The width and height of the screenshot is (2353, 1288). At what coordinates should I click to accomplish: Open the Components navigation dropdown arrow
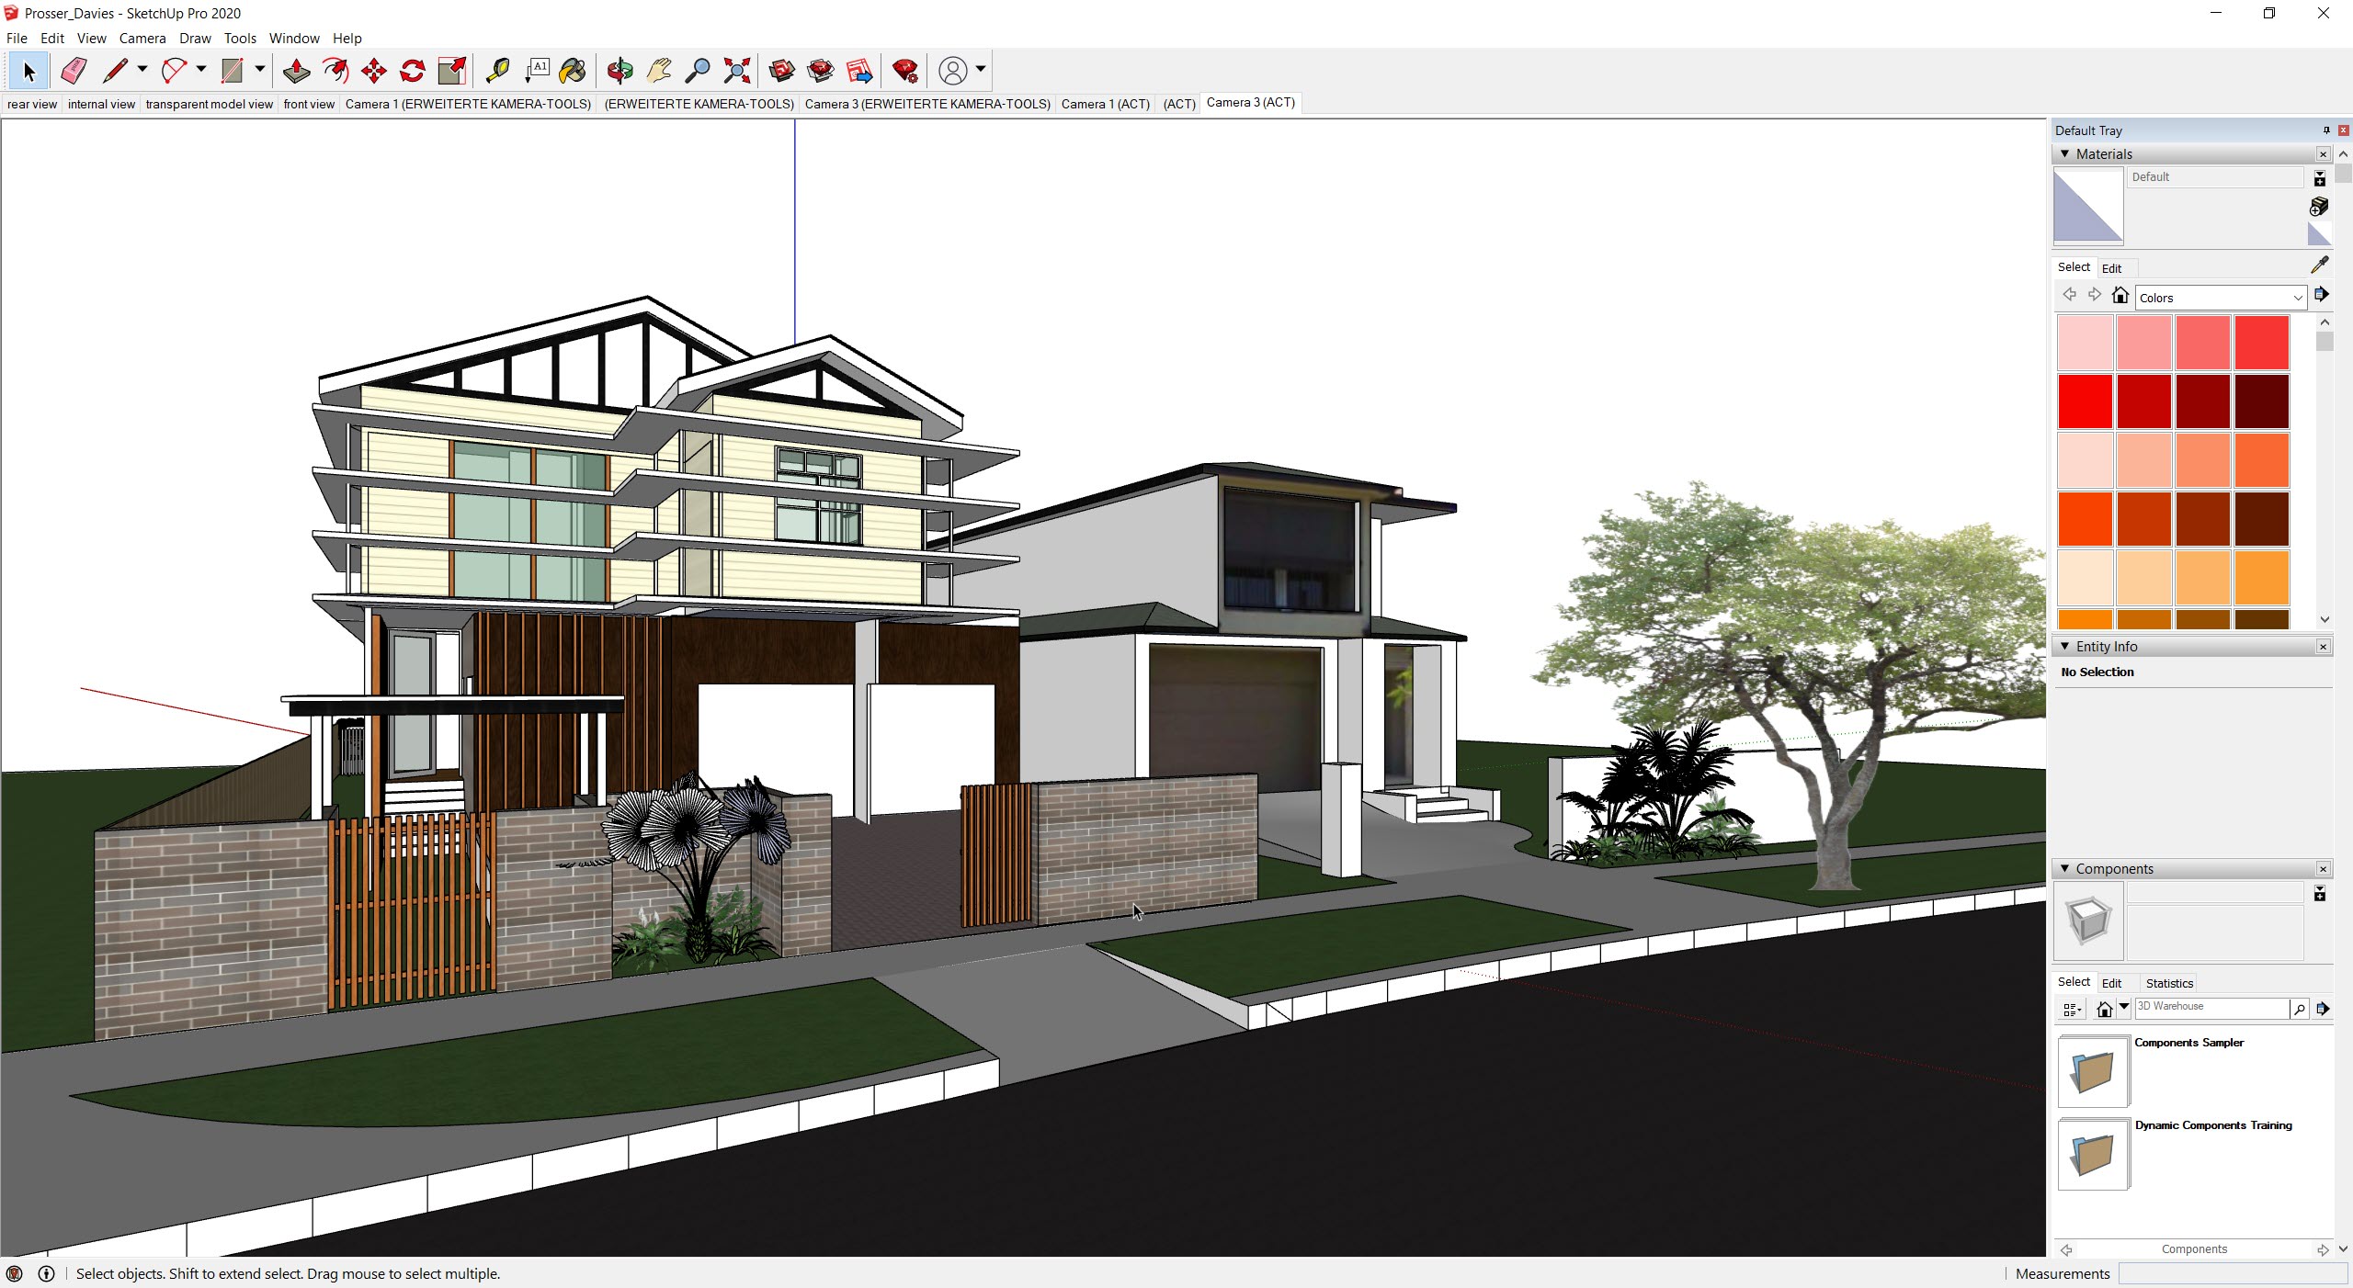[x=2124, y=1008]
